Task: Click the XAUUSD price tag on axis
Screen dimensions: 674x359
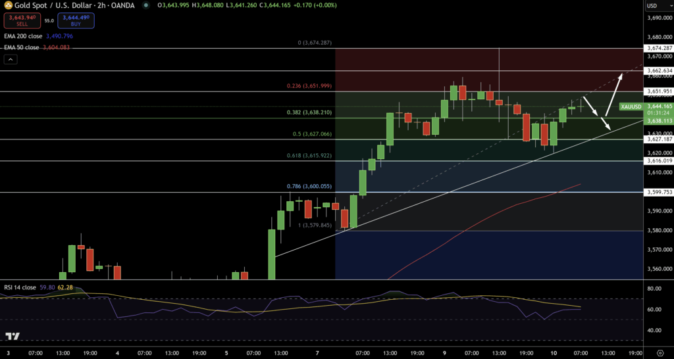Action: (632, 107)
